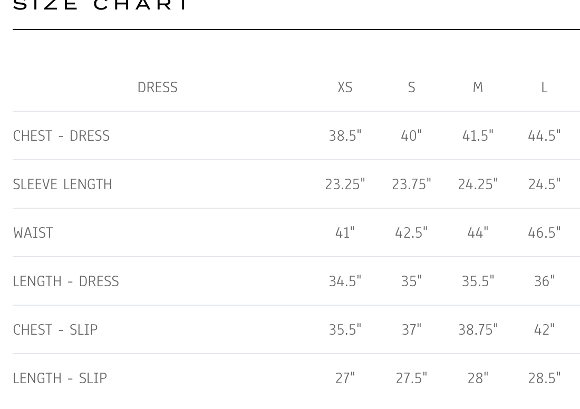Click the LENGTH - DRESS row label
The width and height of the screenshot is (580, 409).
click(x=66, y=281)
